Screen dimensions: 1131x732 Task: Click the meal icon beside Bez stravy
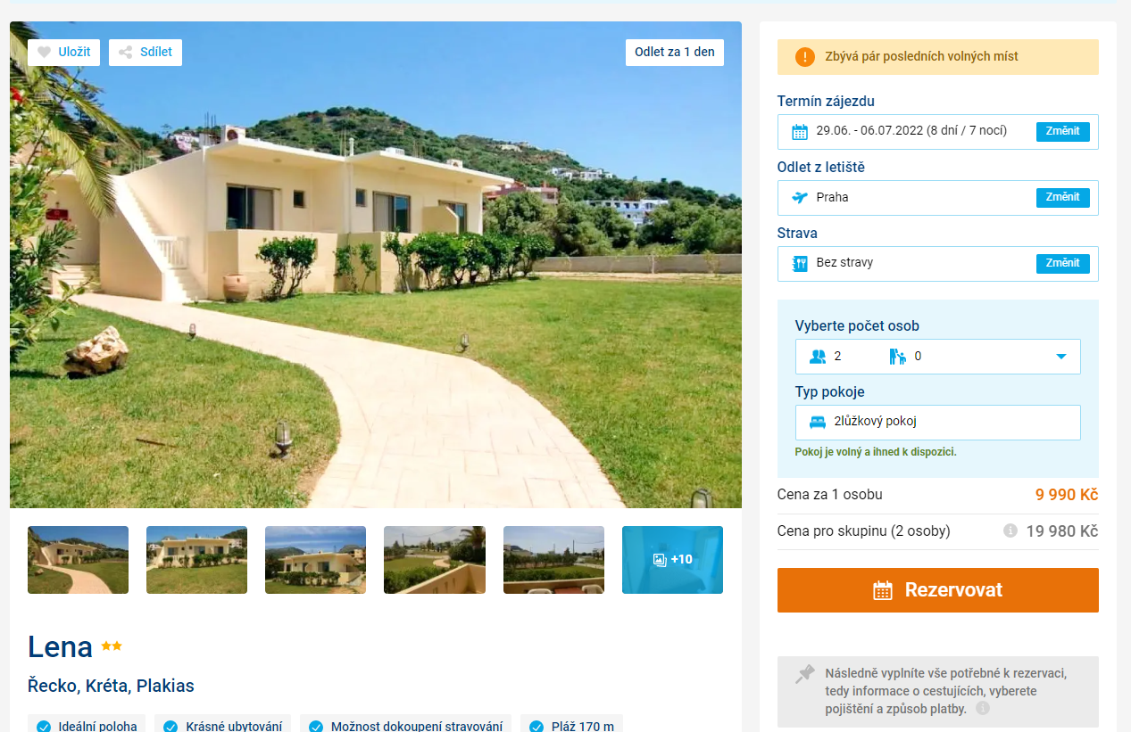coord(800,264)
